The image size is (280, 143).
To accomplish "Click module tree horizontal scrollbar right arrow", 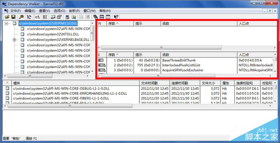I will (88, 76).
